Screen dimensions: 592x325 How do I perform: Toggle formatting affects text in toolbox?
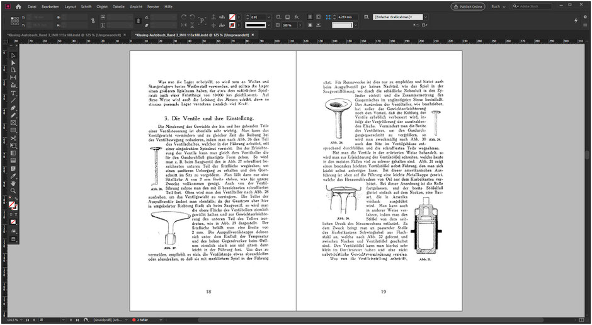[x=16, y=214]
